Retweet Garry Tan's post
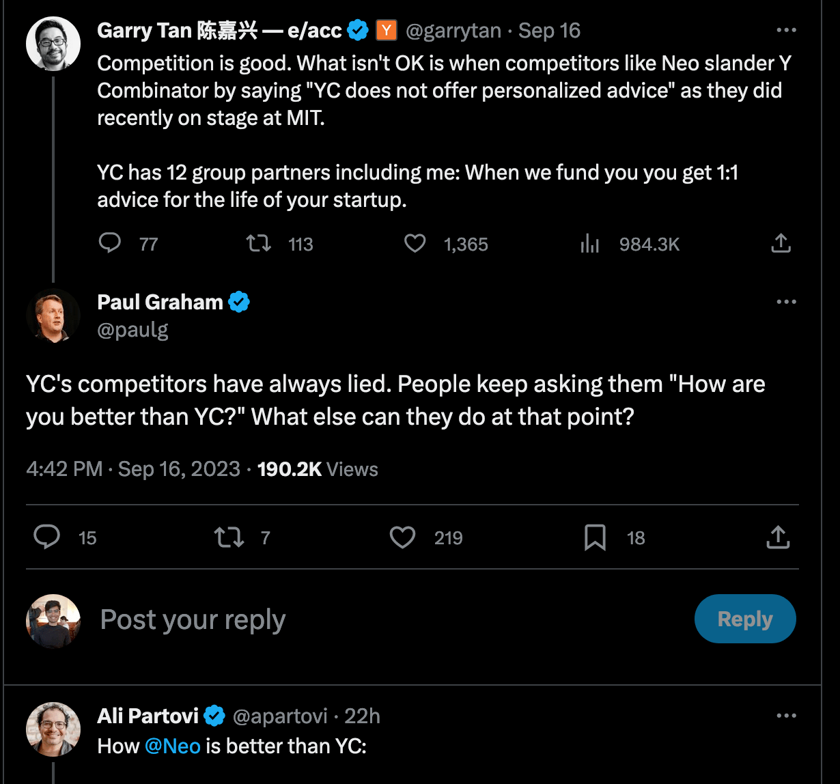The width and height of the screenshot is (840, 784). pyautogui.click(x=259, y=244)
